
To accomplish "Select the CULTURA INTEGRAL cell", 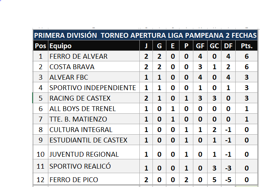I will (81, 130).
